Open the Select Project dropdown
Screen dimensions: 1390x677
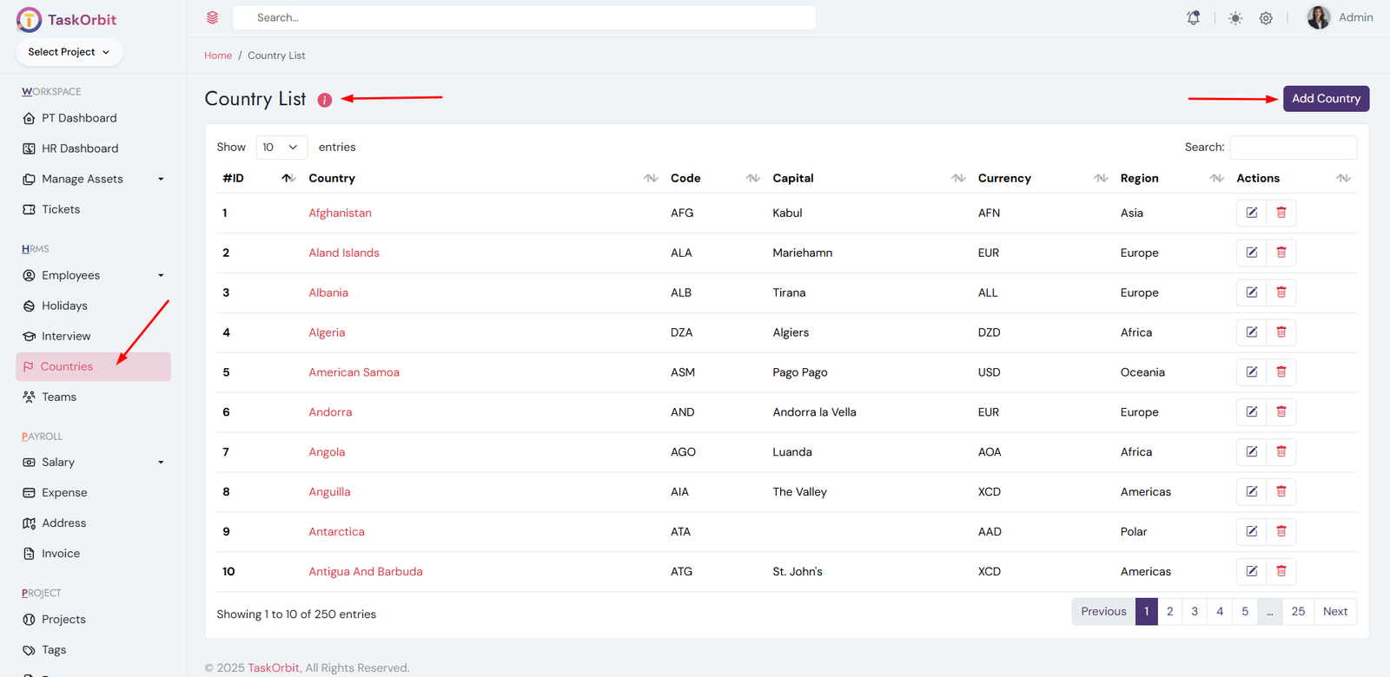[x=69, y=52]
